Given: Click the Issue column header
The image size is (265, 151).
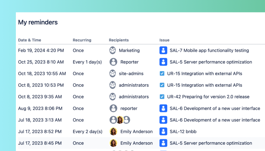Looking at the screenshot, I should click(x=164, y=40).
